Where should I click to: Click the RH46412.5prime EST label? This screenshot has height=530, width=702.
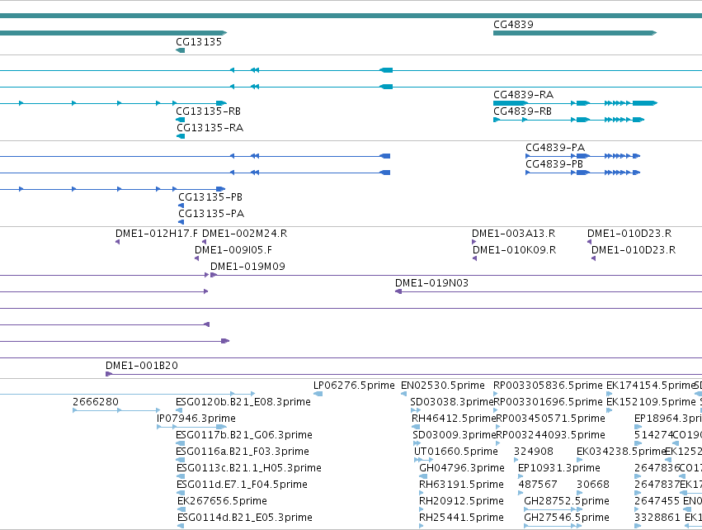[x=454, y=419]
